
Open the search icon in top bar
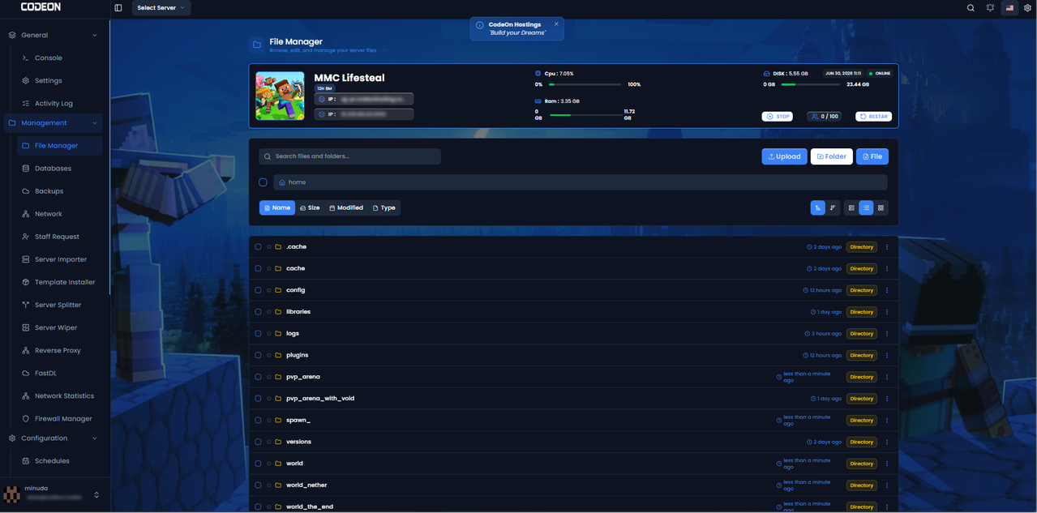(971, 8)
